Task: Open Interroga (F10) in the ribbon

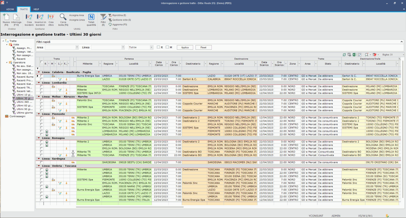Action: click(16, 17)
